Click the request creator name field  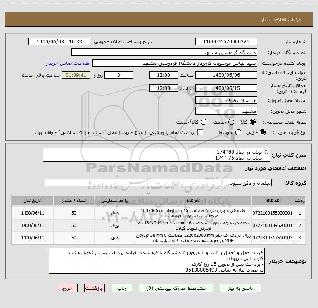point(175,63)
